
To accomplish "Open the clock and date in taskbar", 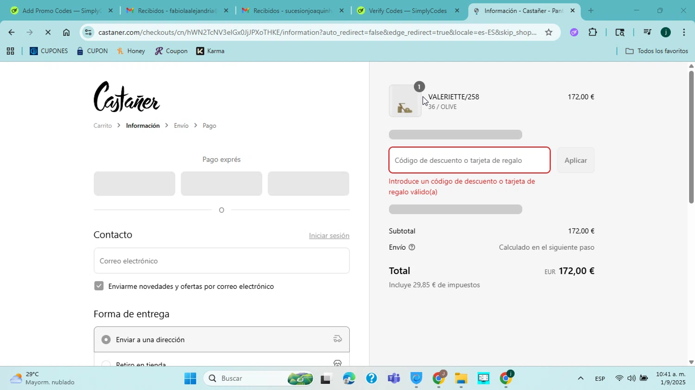I will tap(670, 378).
